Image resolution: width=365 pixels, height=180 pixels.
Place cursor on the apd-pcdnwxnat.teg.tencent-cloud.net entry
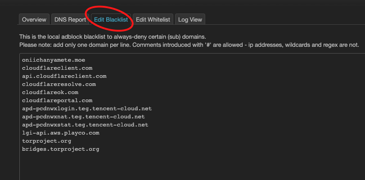83,117
